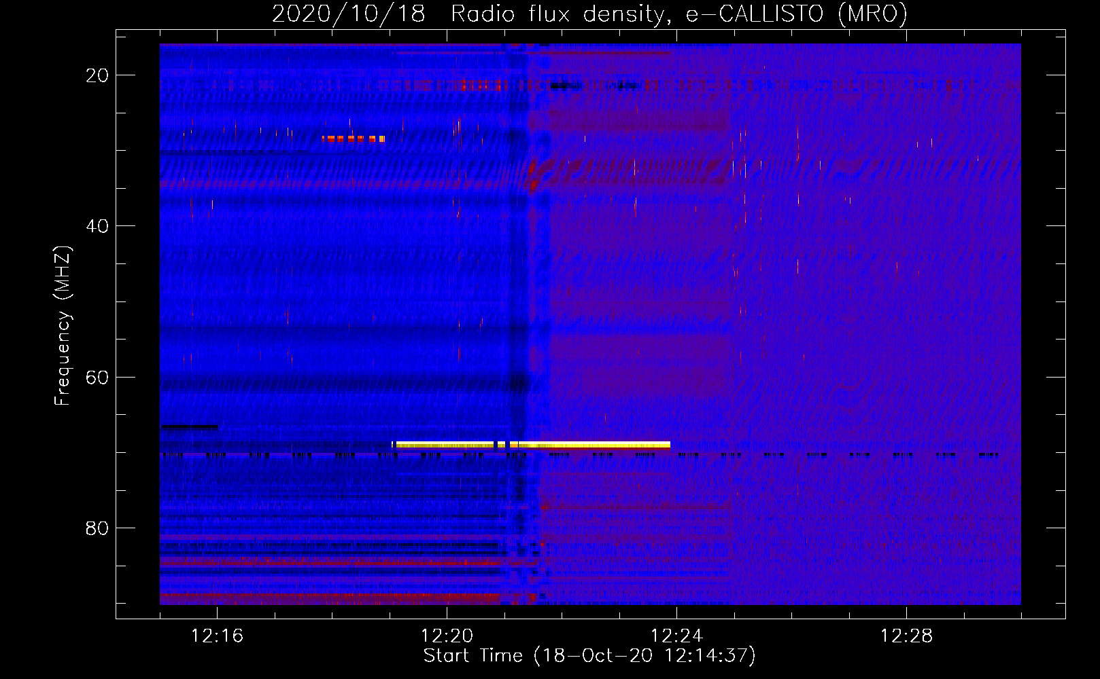Click the '12:28' time tick label
This screenshot has height=679, width=1100.
click(906, 636)
